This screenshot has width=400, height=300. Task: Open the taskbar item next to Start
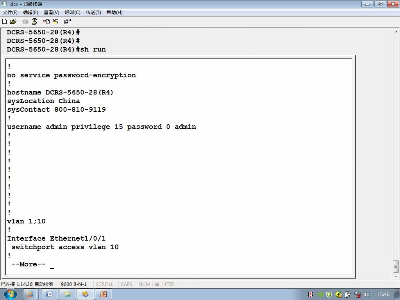pos(30,295)
